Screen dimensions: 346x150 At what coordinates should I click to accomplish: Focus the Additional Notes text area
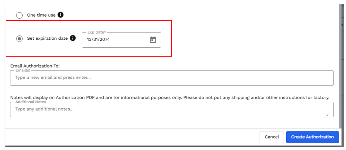point(172,109)
